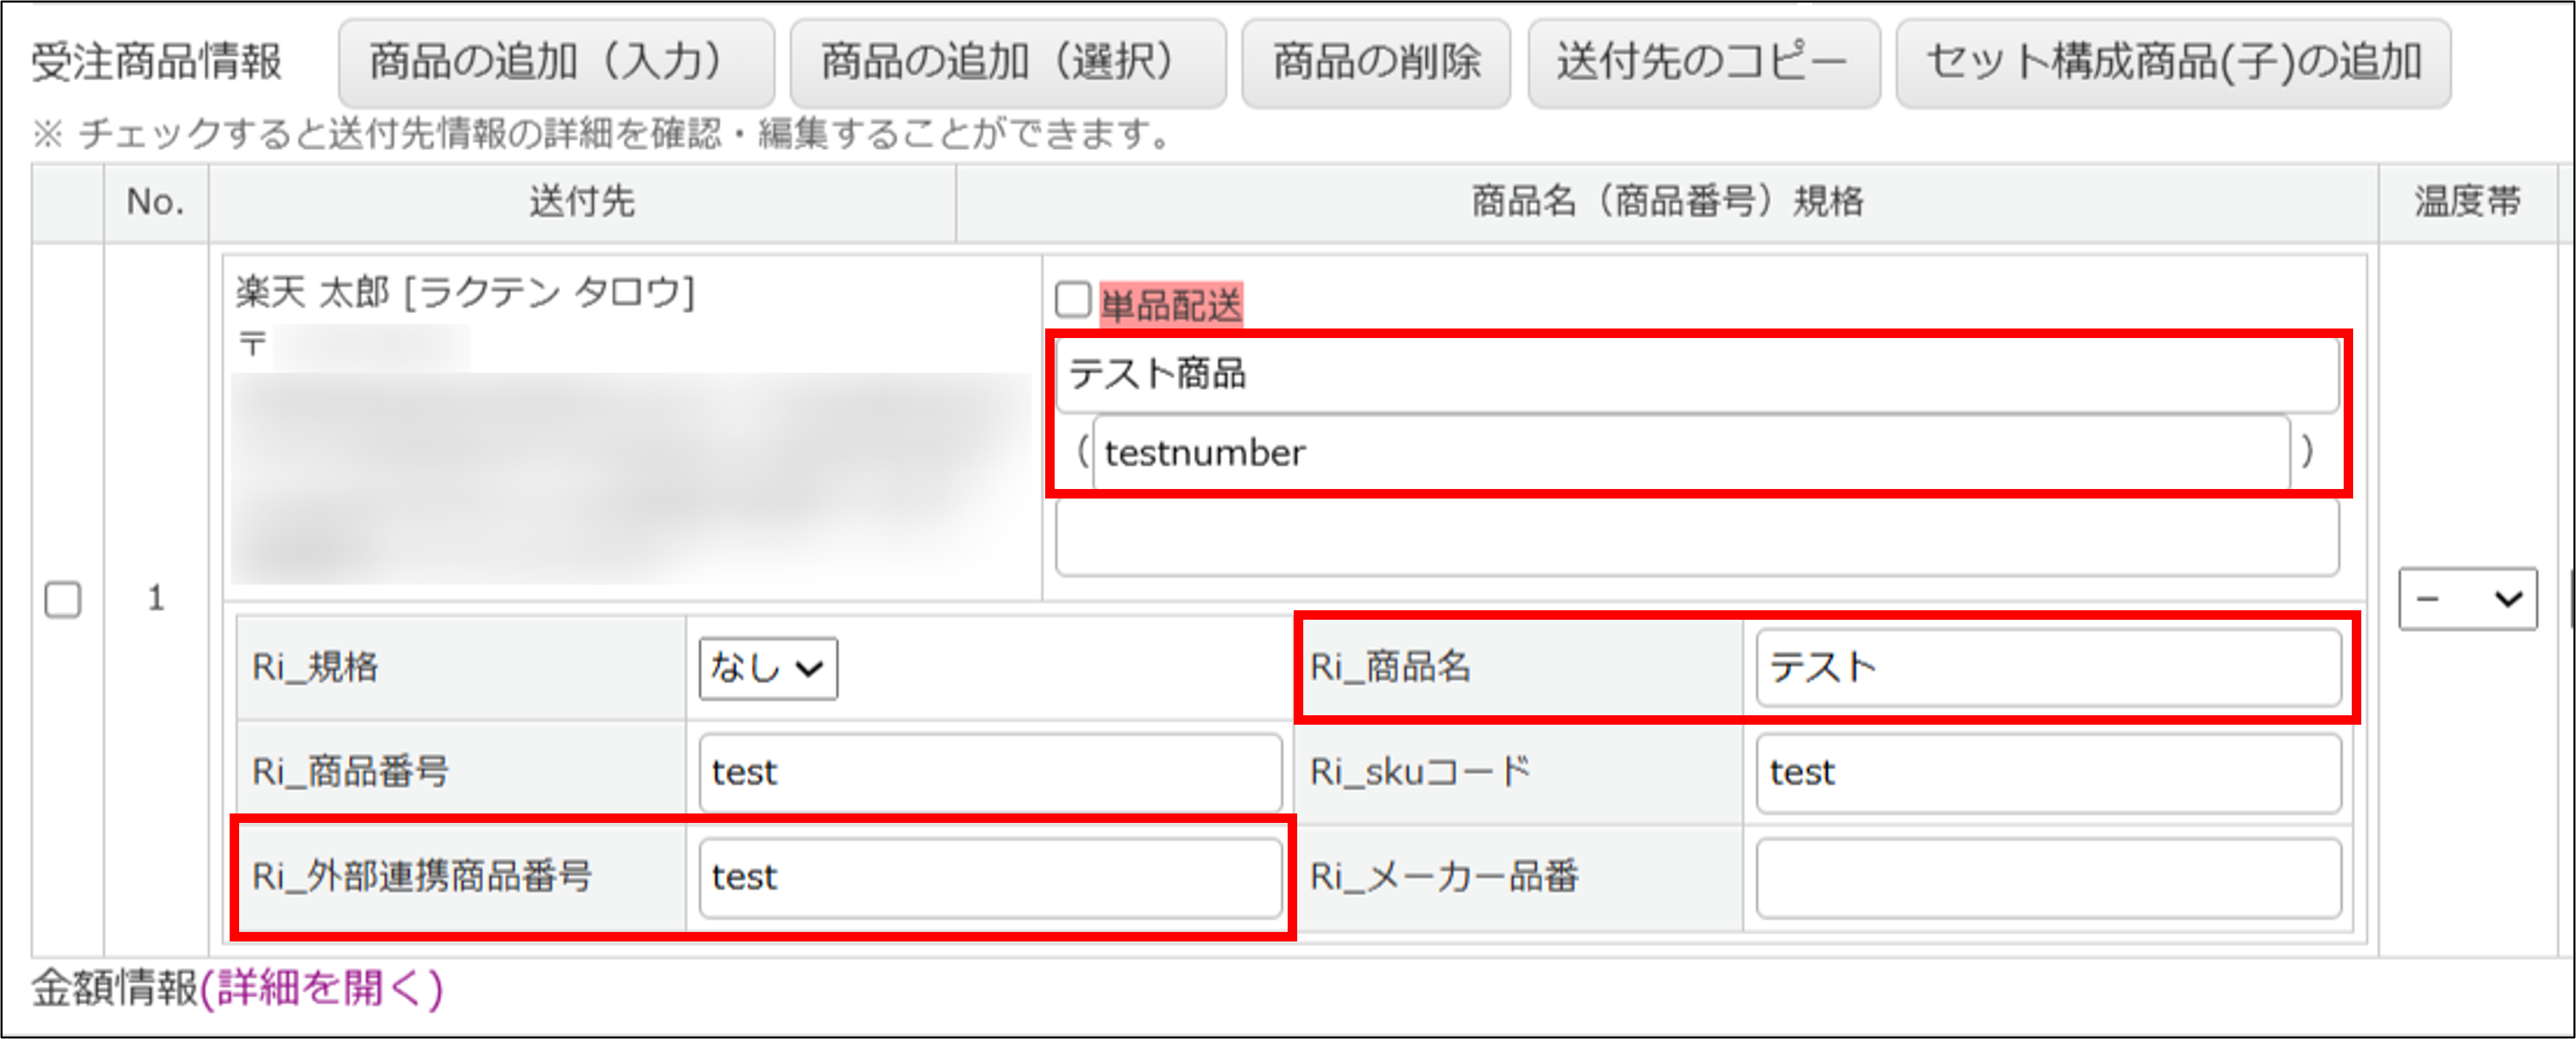
Task: Select the Ri_規格 label cell
Action: click(x=461, y=668)
